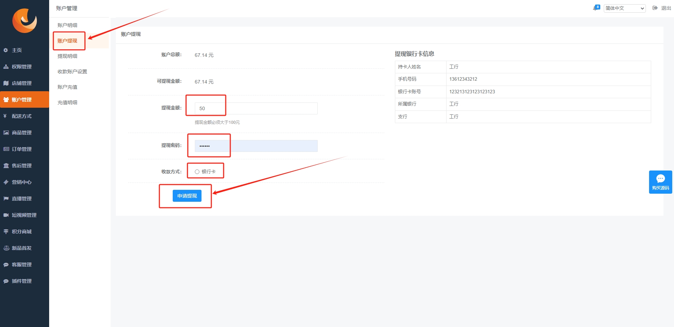The image size is (674, 327).
Task: Click the 购买源码 chat widget
Action: click(x=660, y=182)
